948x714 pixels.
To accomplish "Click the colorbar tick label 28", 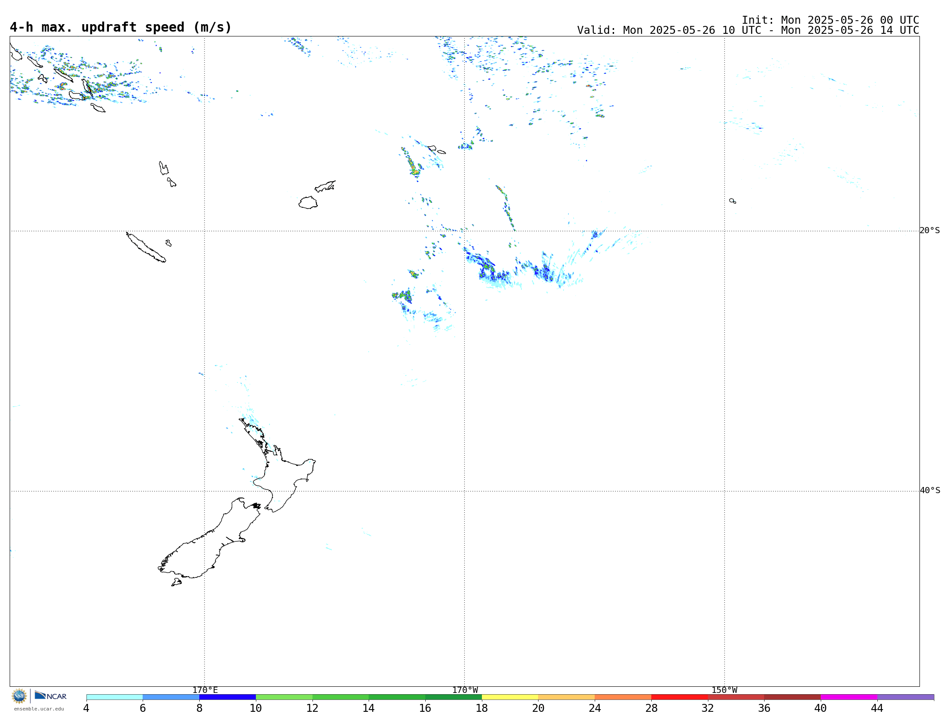I will click(651, 708).
